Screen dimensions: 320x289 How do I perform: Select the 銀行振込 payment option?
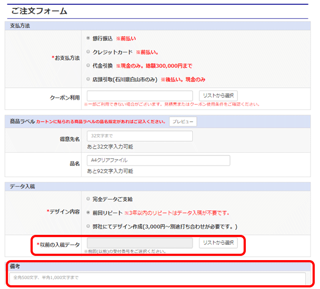[x=88, y=38]
